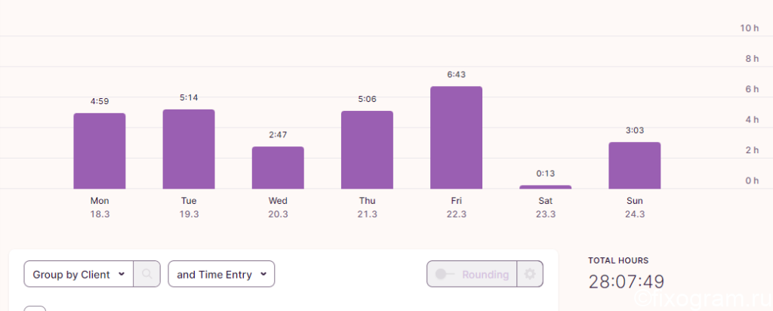
Task: Click the Monday 4:59 bar
Action: [100, 151]
